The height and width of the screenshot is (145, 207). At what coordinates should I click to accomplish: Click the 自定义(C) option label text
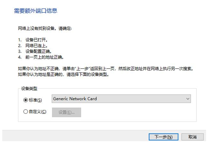coord(37,112)
